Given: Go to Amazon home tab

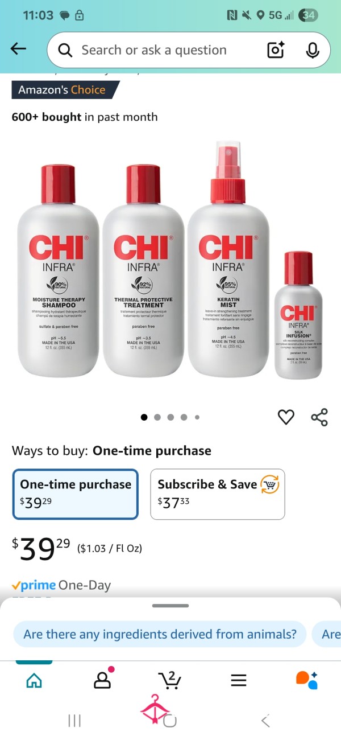Looking at the screenshot, I should (34, 680).
